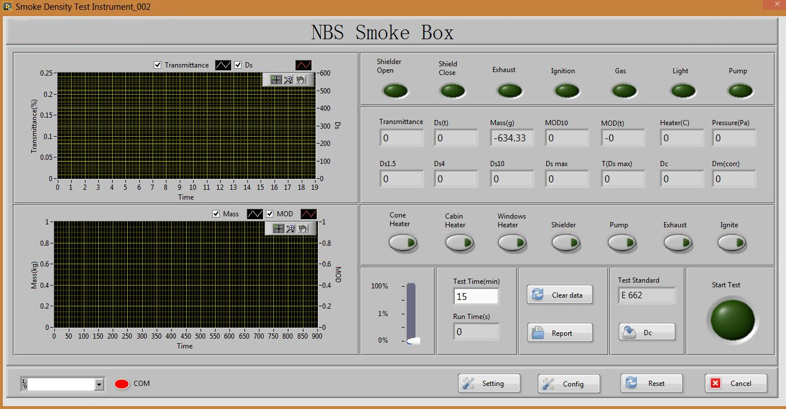Click the Transmittance value field
This screenshot has height=409, width=786.
point(402,138)
